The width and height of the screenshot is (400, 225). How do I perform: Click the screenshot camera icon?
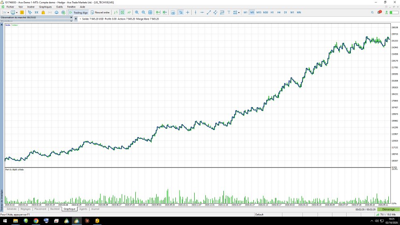point(173,12)
